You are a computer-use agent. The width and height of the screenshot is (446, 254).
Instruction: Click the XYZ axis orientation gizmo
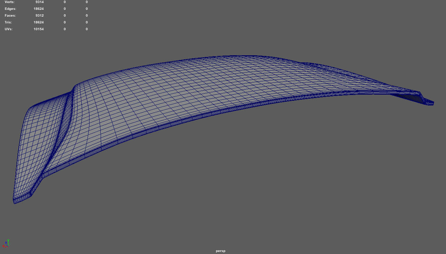pos(6,243)
